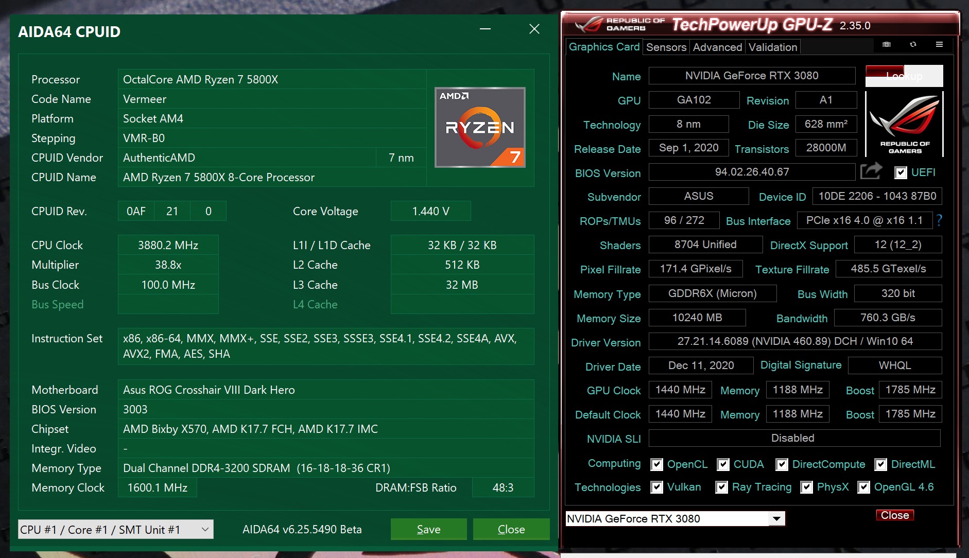Click the Bus Interface PCIe value field
The width and height of the screenshot is (969, 558).
coord(864,220)
